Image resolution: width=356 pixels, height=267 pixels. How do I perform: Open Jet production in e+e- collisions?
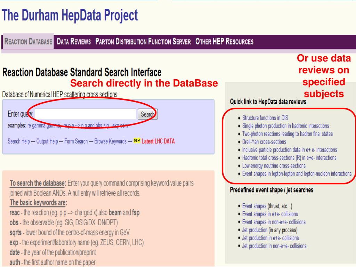pyautogui.click(x=270, y=238)
